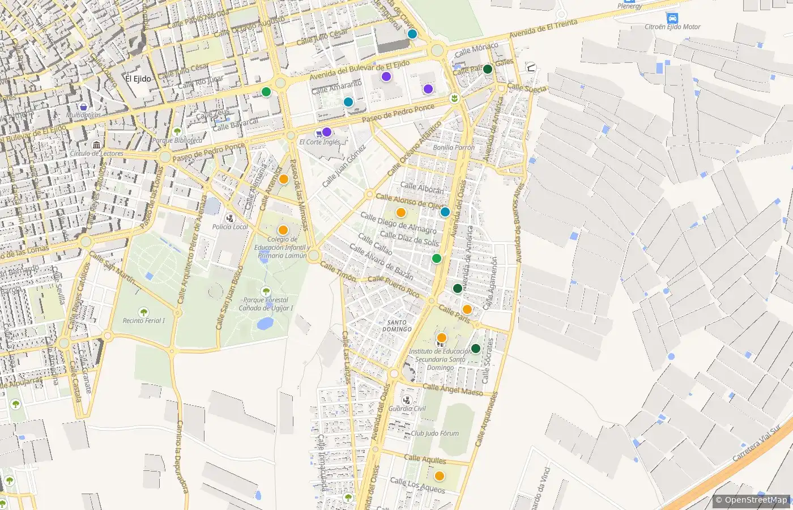Select the SANTO DOMINGO neighborhood label

tap(397, 326)
